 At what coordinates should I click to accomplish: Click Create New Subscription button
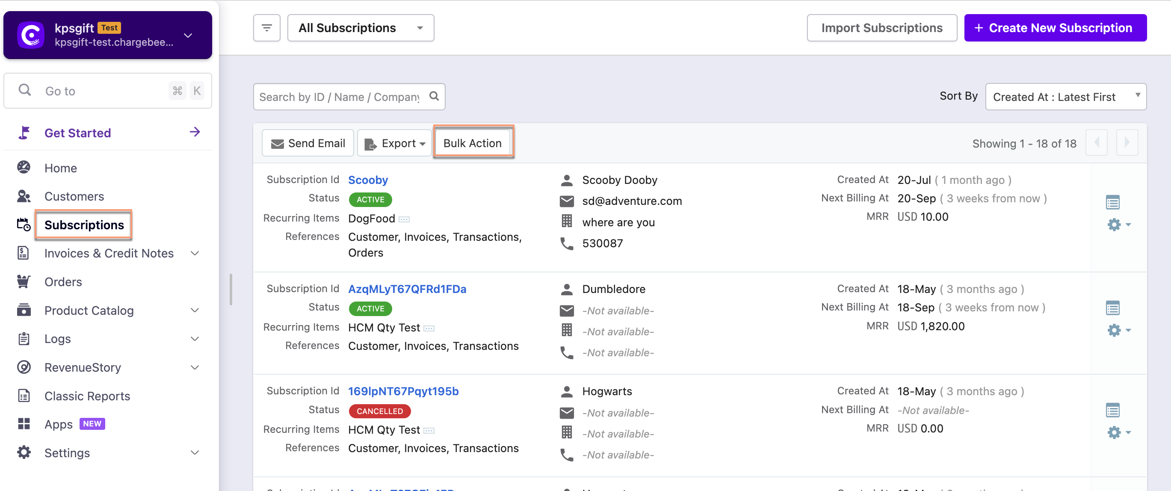1055,28
